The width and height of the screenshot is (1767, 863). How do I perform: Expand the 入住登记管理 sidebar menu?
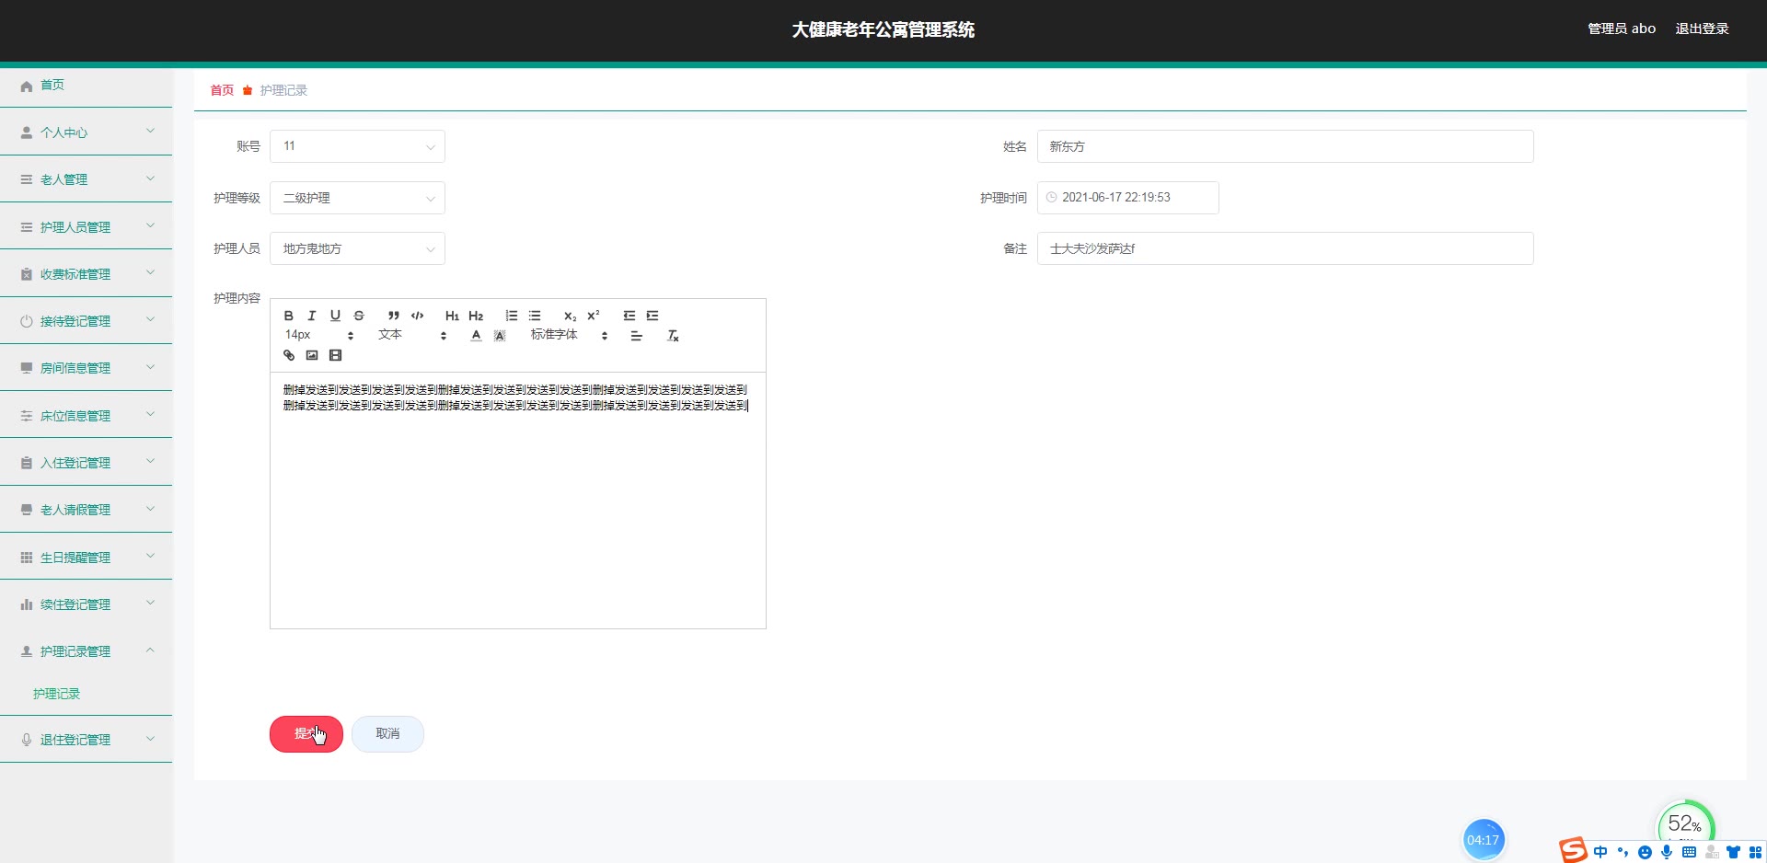click(87, 463)
